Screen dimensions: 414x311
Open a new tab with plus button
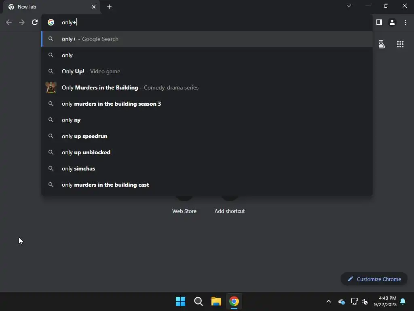(x=109, y=7)
